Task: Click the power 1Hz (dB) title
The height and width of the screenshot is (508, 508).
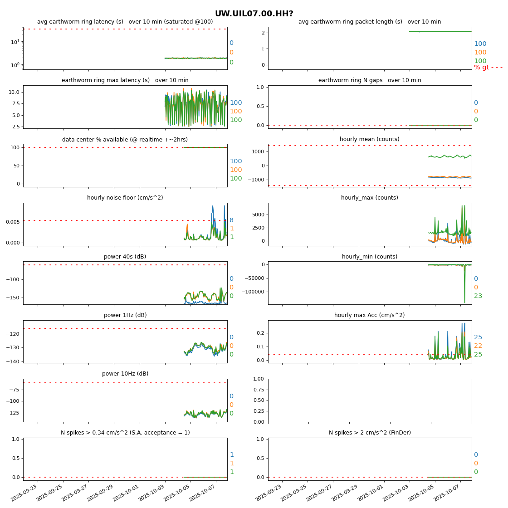Action: 125,315
